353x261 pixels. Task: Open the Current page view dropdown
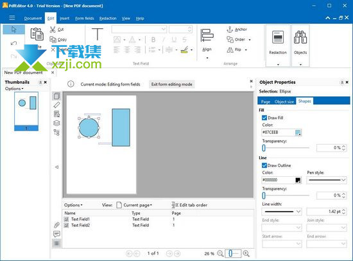point(134,205)
